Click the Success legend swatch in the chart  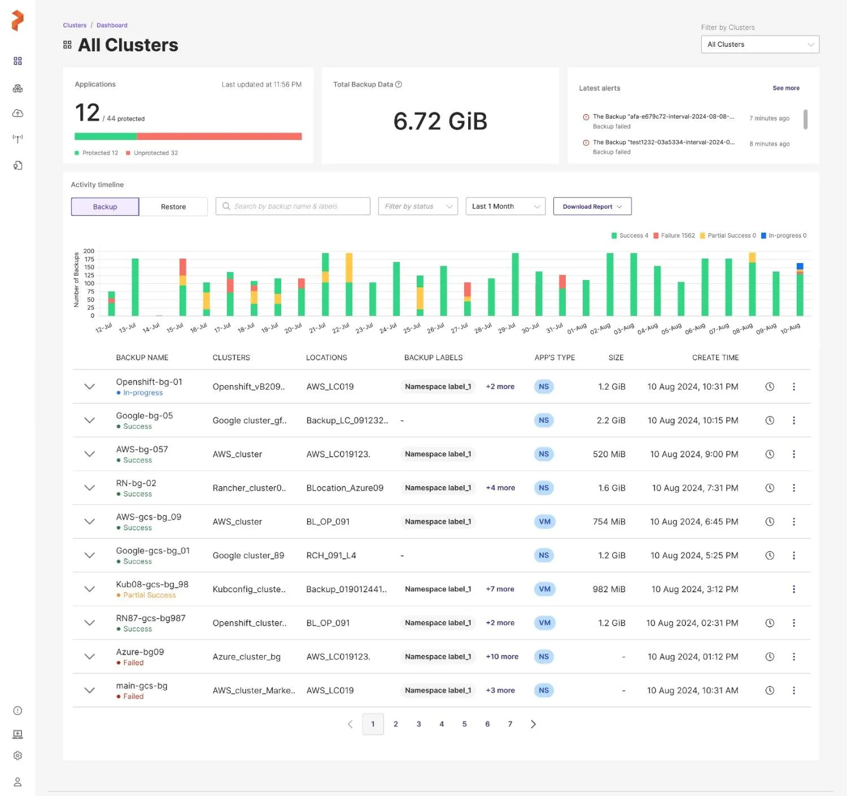pos(614,236)
